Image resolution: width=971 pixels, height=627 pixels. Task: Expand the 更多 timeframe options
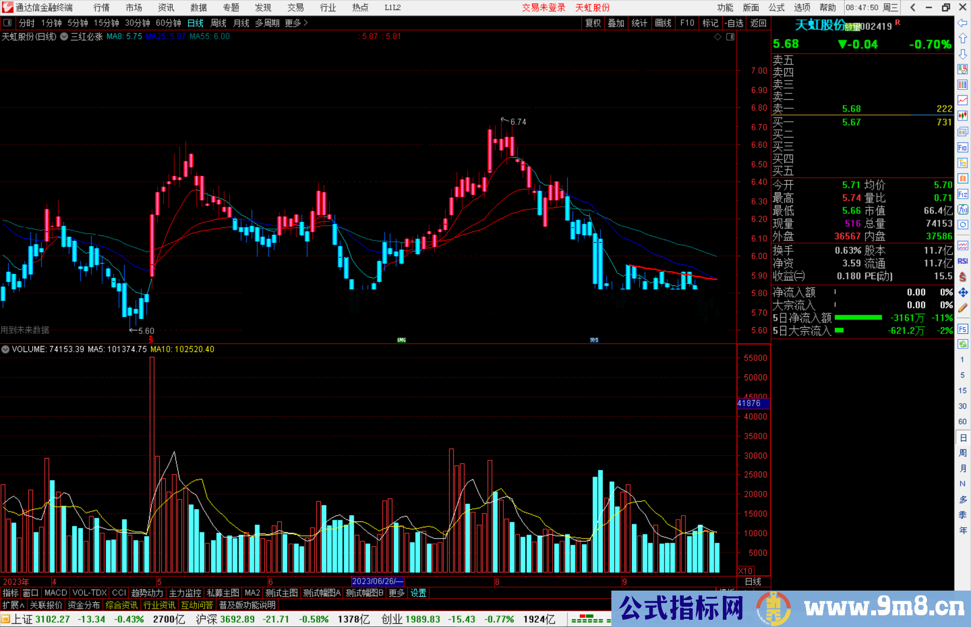click(296, 23)
